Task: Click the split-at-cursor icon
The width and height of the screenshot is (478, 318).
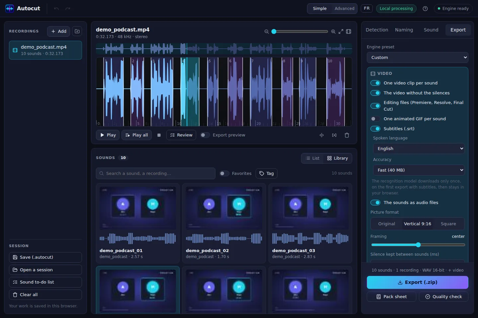Action: pos(322,135)
